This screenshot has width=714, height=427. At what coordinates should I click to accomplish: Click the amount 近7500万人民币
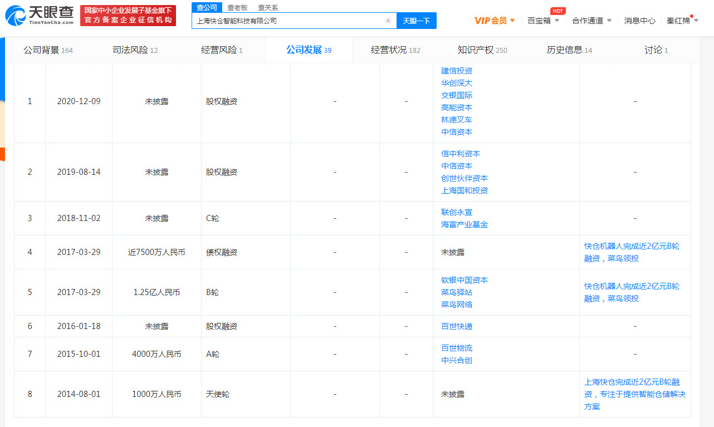157,252
